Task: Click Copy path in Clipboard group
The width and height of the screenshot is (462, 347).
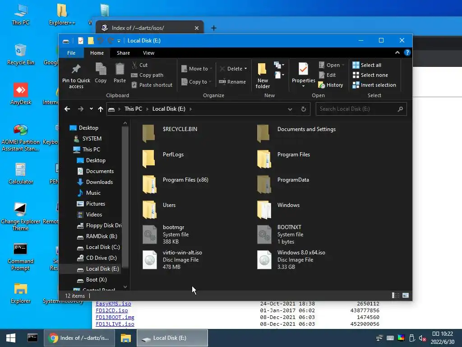Action: (x=147, y=75)
